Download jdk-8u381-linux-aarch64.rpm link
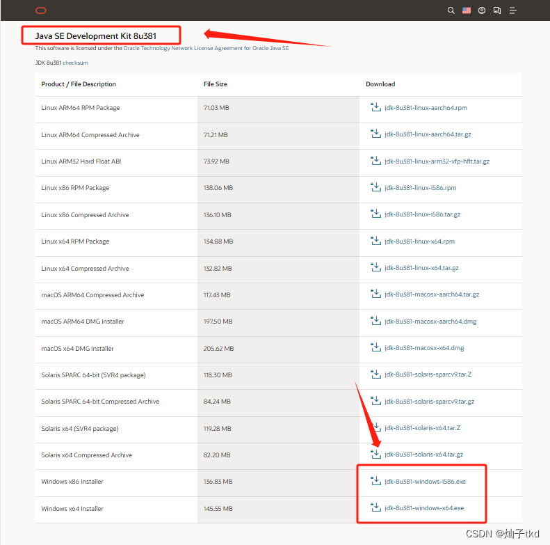Screen dimensions: 550x545 coord(426,108)
